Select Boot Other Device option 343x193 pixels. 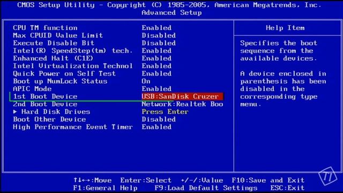(x=49, y=120)
